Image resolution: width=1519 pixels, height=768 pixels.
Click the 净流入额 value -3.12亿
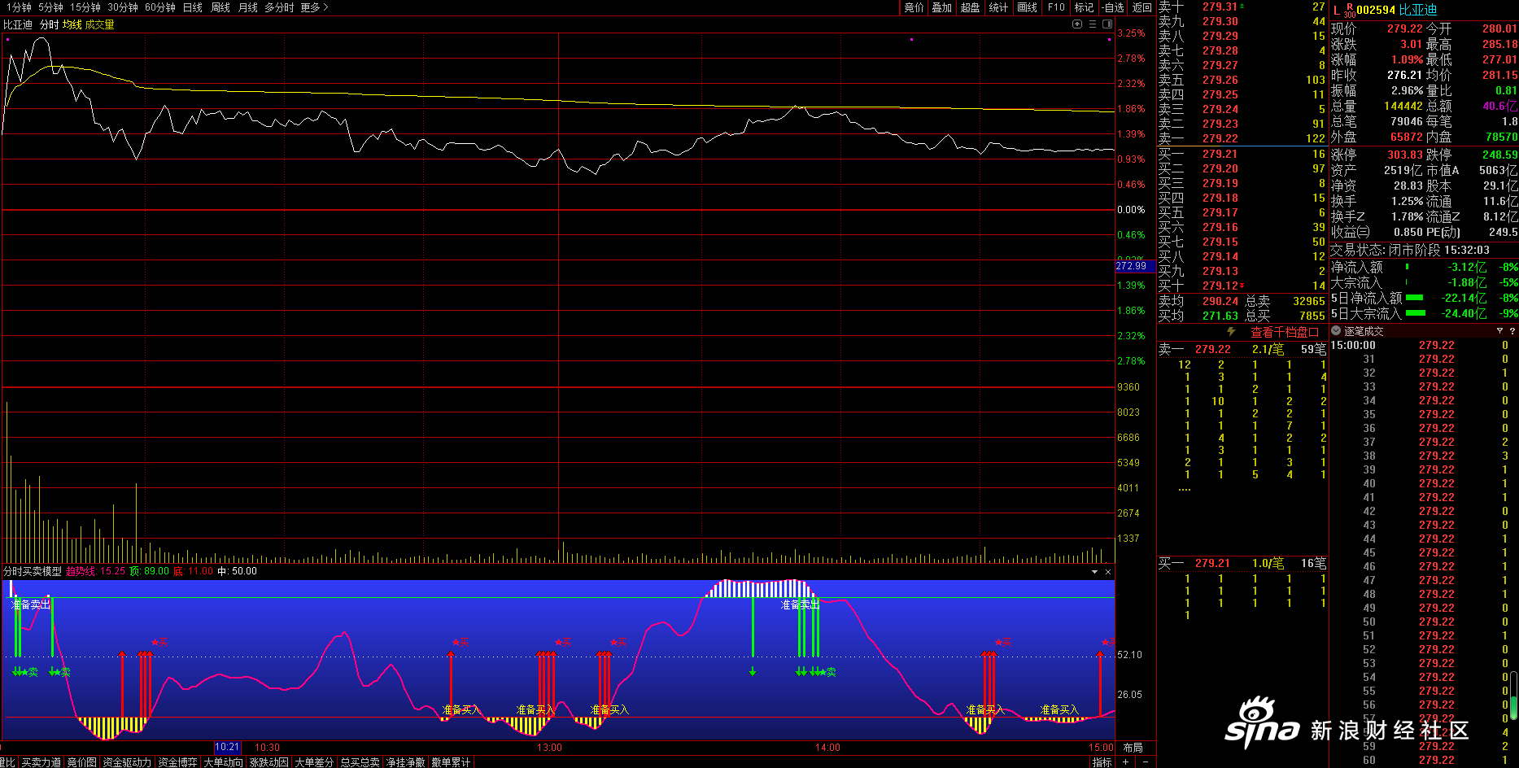[x=1467, y=267]
